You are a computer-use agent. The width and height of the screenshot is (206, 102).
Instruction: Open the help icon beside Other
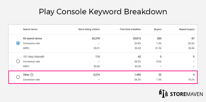(x=32, y=75)
